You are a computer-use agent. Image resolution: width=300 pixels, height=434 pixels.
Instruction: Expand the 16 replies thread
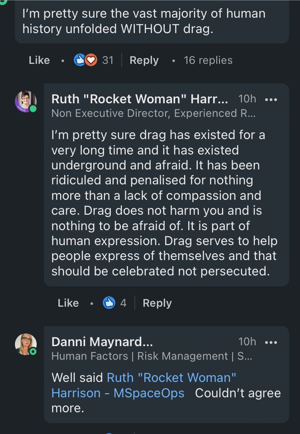208,60
